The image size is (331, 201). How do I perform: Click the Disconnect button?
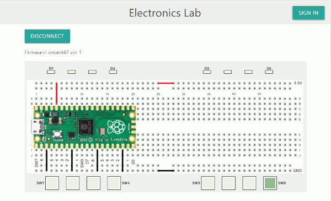pyautogui.click(x=47, y=36)
